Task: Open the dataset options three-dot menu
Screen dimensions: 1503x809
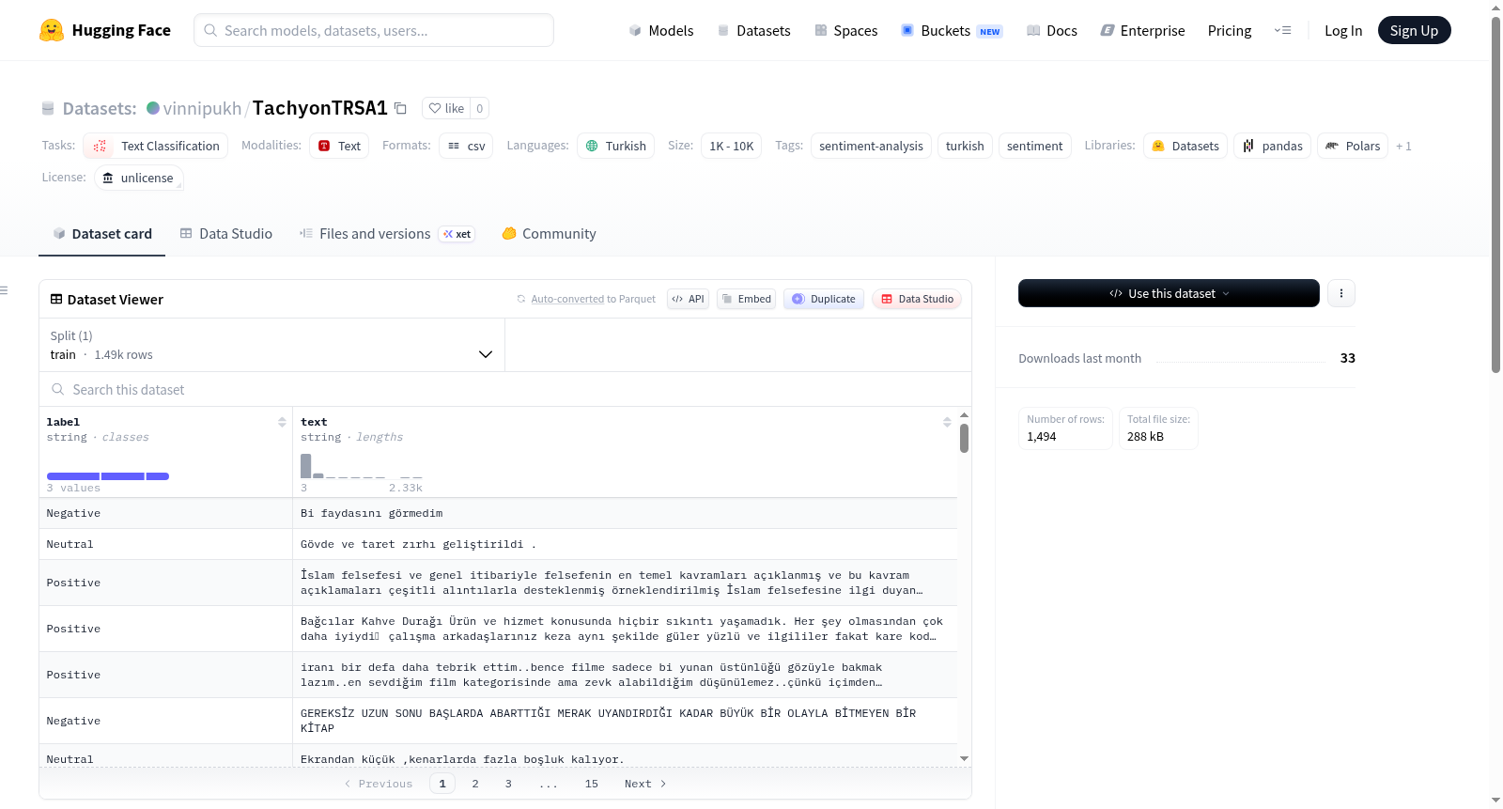Action: 1340,293
